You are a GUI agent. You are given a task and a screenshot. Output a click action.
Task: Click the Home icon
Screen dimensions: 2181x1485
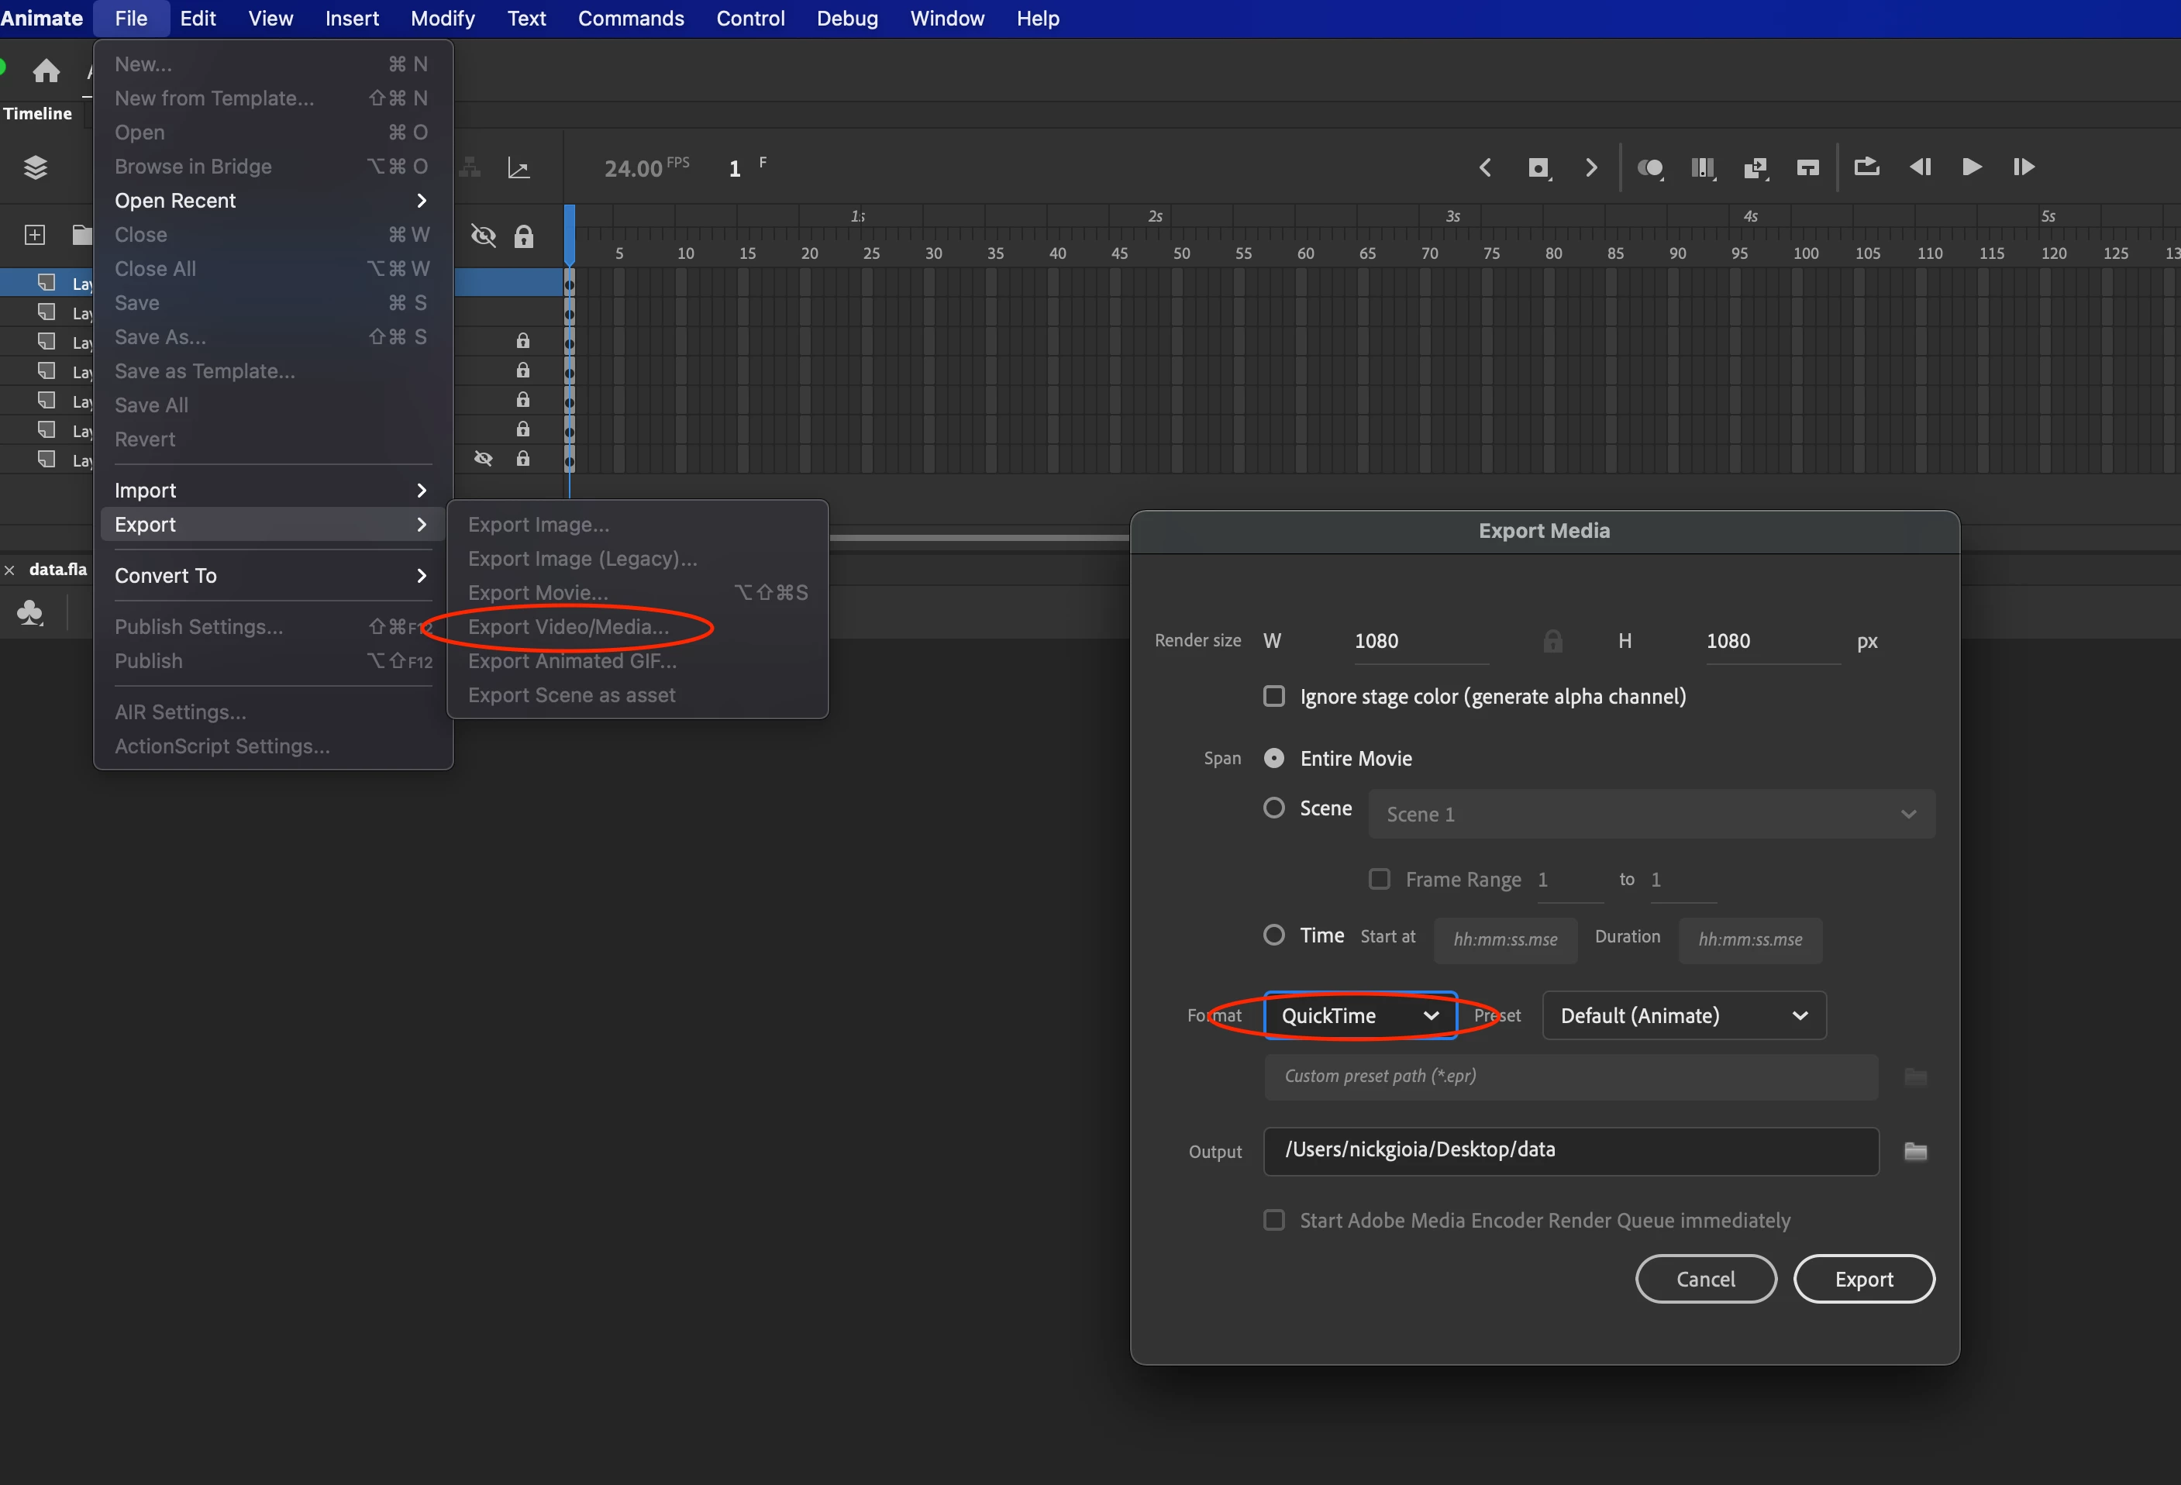pos(46,71)
